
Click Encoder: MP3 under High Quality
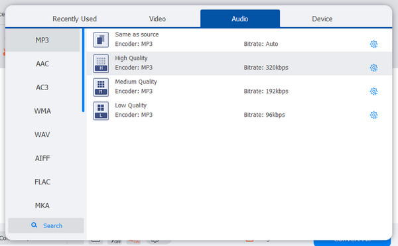point(134,68)
